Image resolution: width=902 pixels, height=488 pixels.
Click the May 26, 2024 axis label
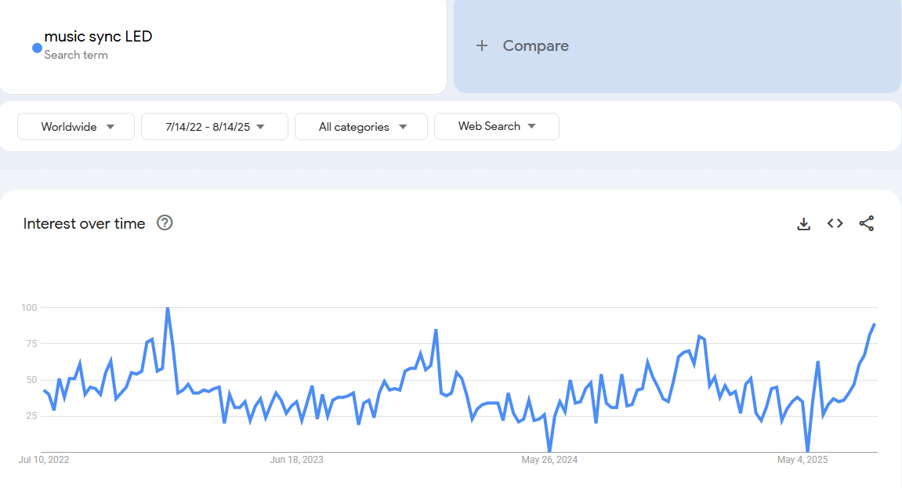[x=549, y=460]
